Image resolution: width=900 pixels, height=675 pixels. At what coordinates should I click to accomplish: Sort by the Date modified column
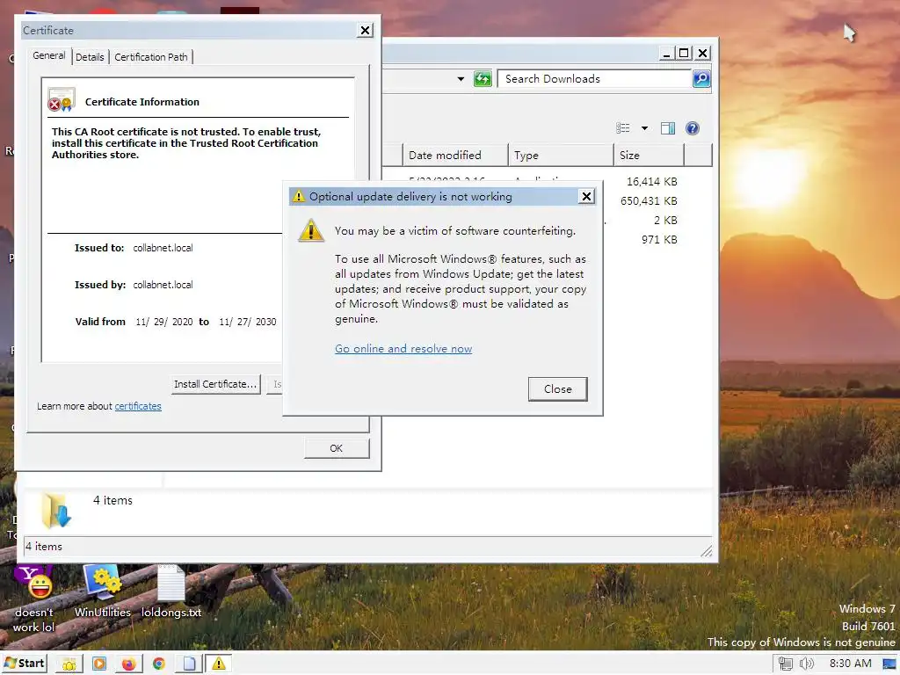[455, 155]
